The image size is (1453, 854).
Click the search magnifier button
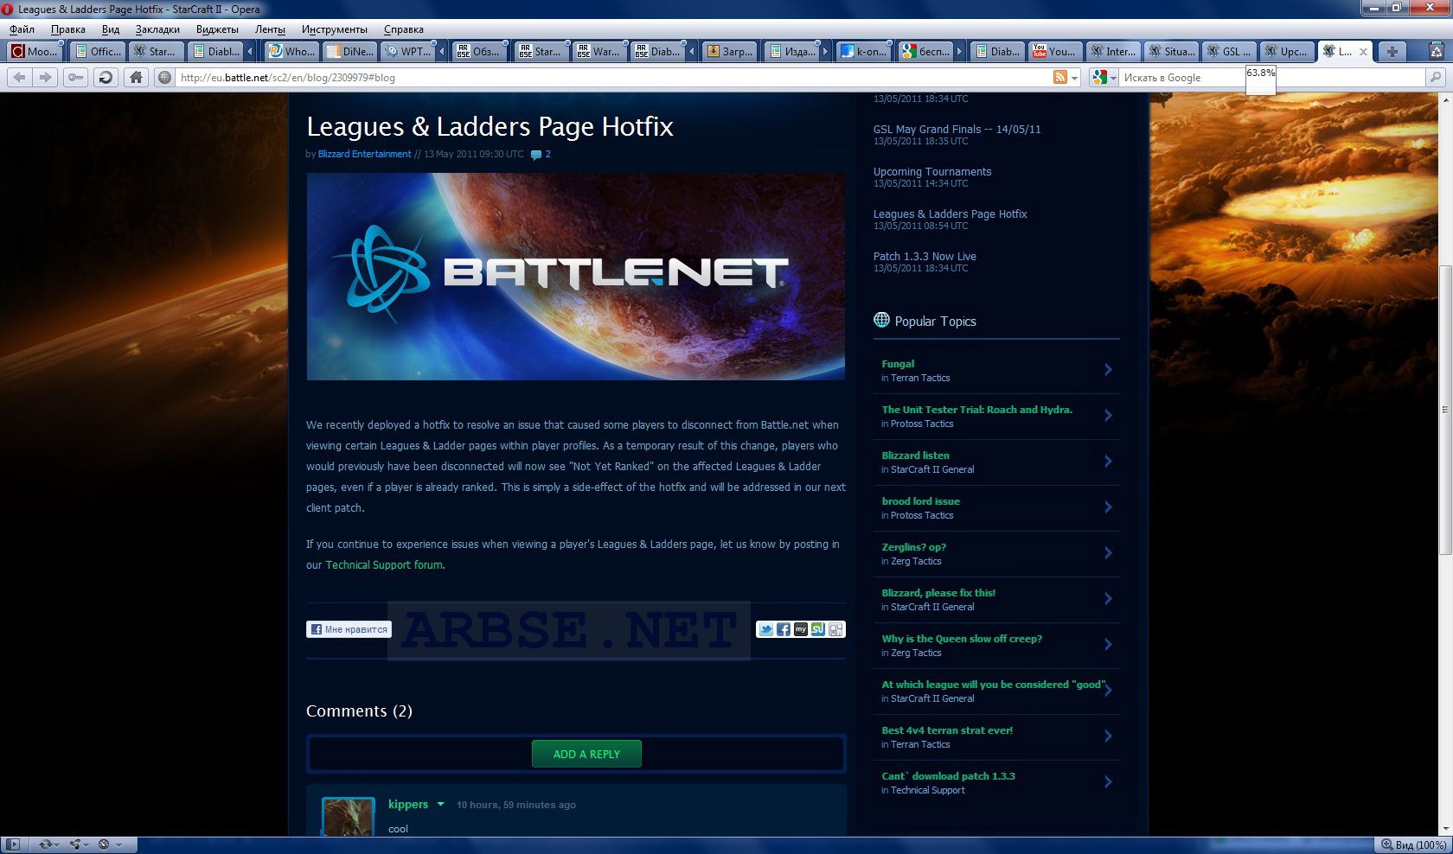pyautogui.click(x=1435, y=77)
